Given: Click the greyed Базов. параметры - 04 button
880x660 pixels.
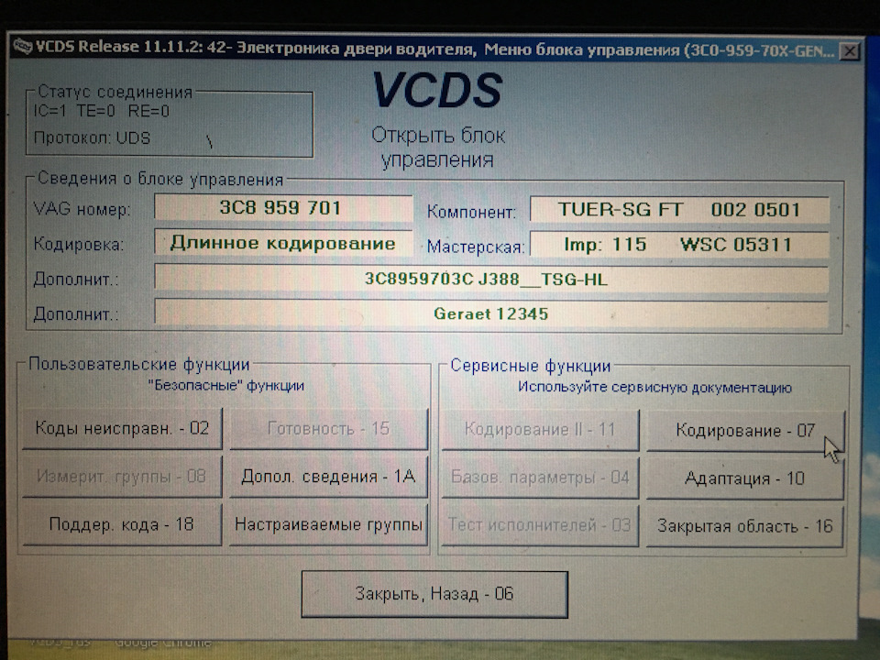Looking at the screenshot, I should coord(541,478).
